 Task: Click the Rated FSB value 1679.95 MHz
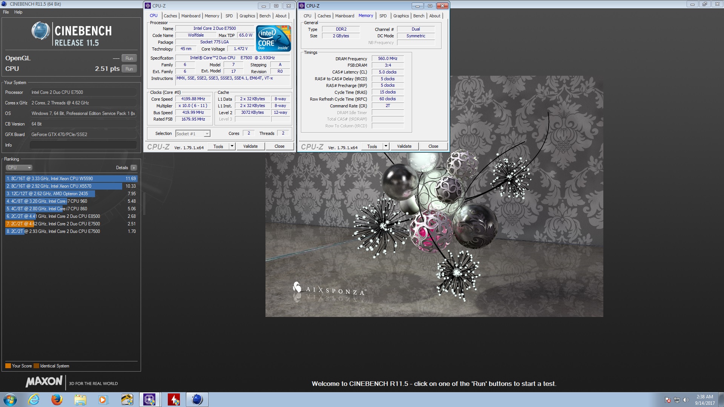[x=193, y=119]
